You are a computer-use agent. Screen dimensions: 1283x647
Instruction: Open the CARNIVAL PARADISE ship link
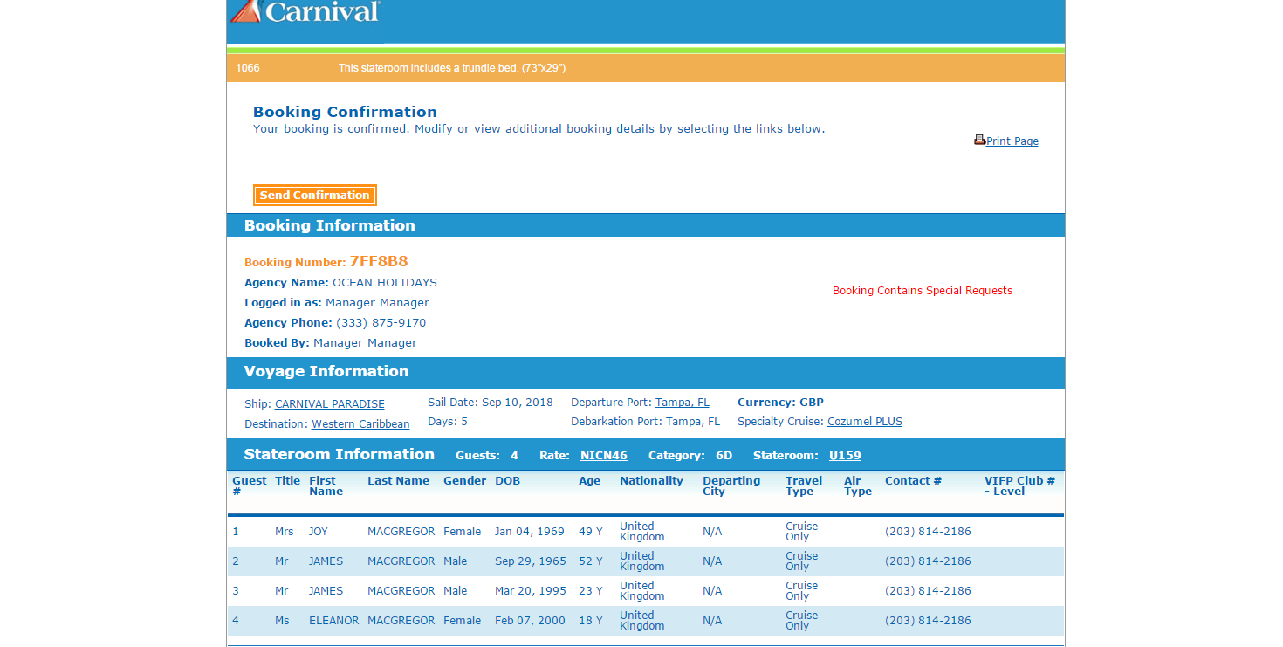330,404
